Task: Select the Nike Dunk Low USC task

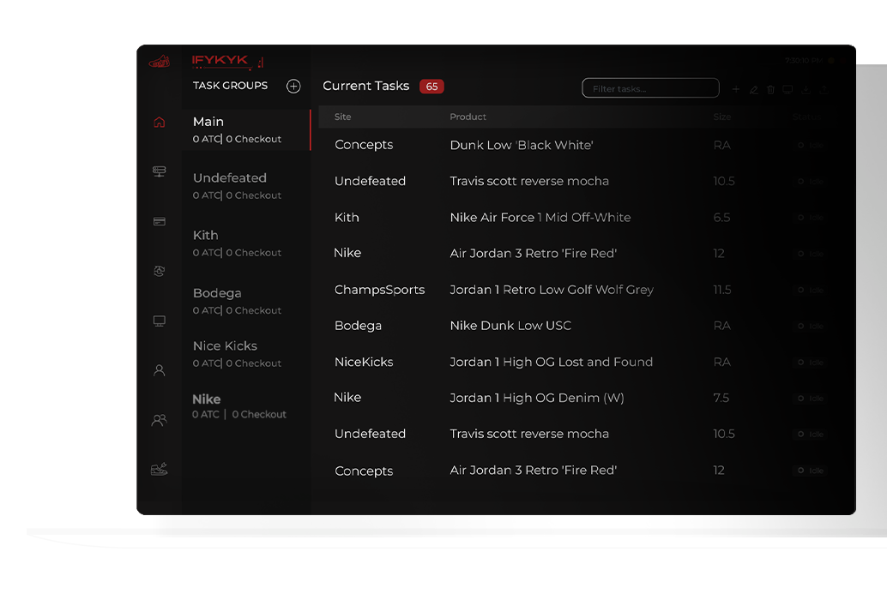Action: [x=510, y=326]
